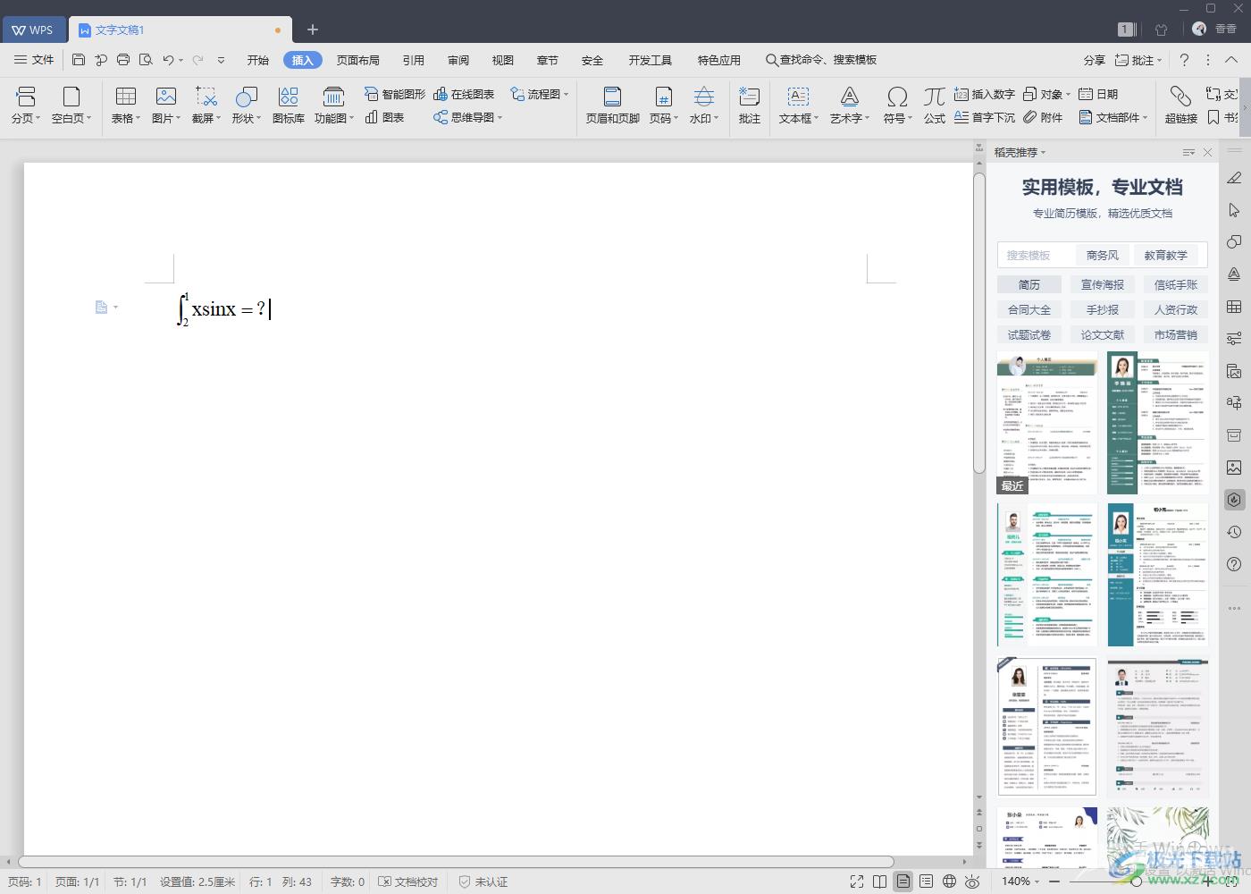
Task: Insert a comment (批注) in ribbon
Action: pos(750,105)
